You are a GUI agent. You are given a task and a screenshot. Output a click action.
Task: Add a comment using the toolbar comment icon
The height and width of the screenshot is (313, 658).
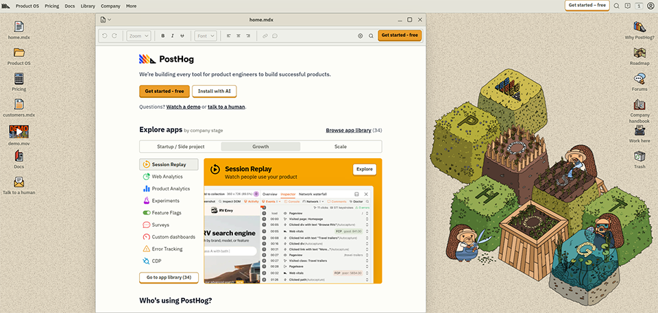coord(275,36)
